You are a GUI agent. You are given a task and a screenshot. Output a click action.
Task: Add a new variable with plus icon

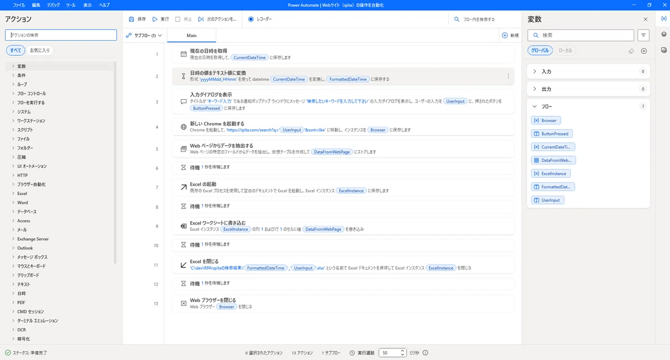point(644,51)
